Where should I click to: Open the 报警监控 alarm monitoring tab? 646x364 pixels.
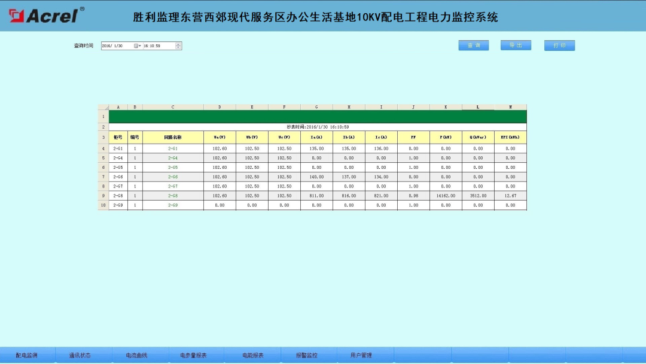(306, 354)
